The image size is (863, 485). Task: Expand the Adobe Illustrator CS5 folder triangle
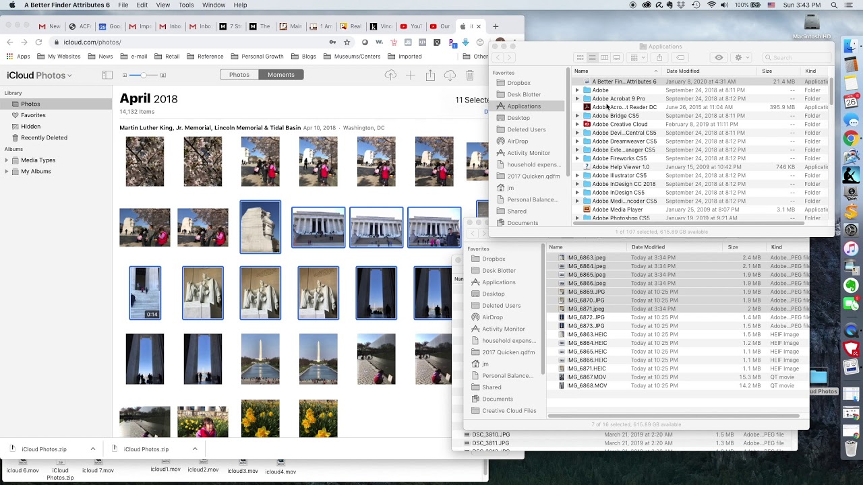(x=577, y=176)
